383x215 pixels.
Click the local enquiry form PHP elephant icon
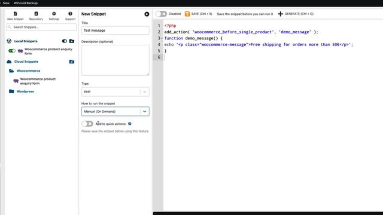click(20, 51)
